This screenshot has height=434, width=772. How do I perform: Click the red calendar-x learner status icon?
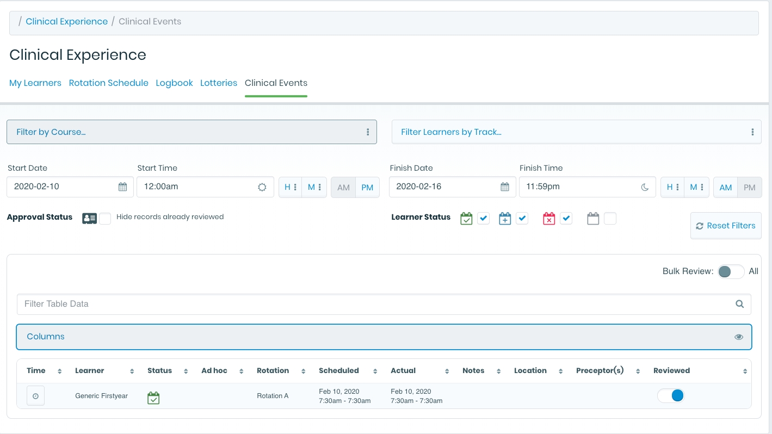(549, 219)
